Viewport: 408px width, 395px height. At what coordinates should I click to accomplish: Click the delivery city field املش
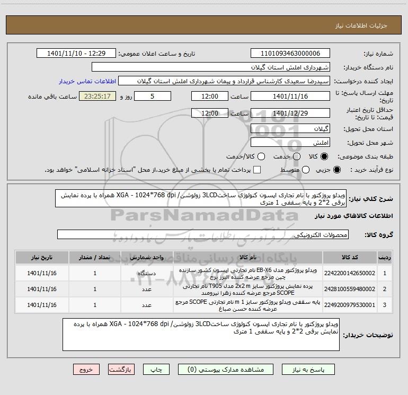click(x=290, y=143)
